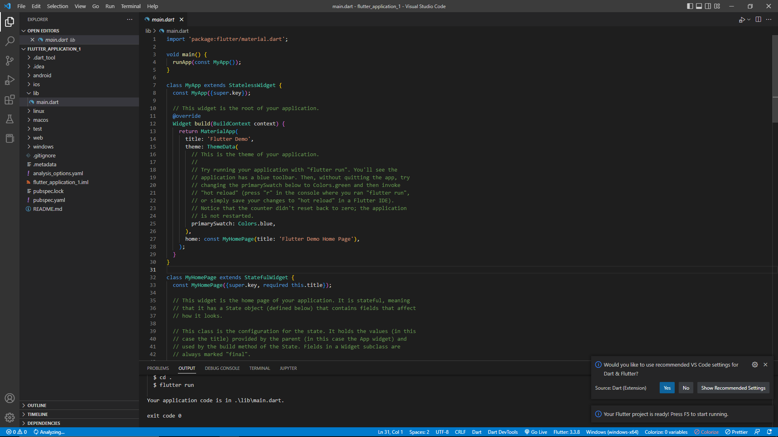Click the notifications bell in status bar
Screen dimensions: 778x437
[x=769, y=432]
